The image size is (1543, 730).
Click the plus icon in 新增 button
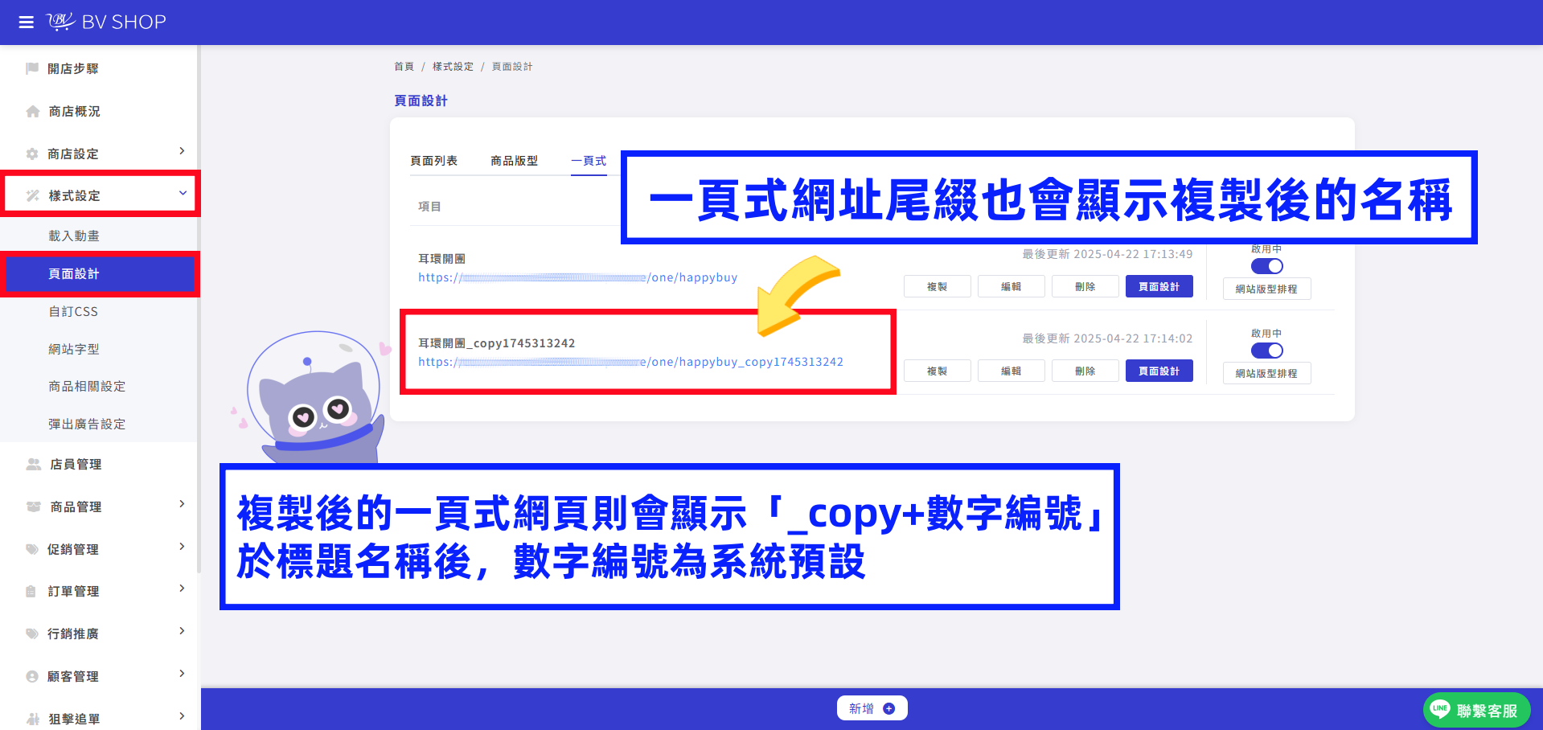[x=888, y=708]
